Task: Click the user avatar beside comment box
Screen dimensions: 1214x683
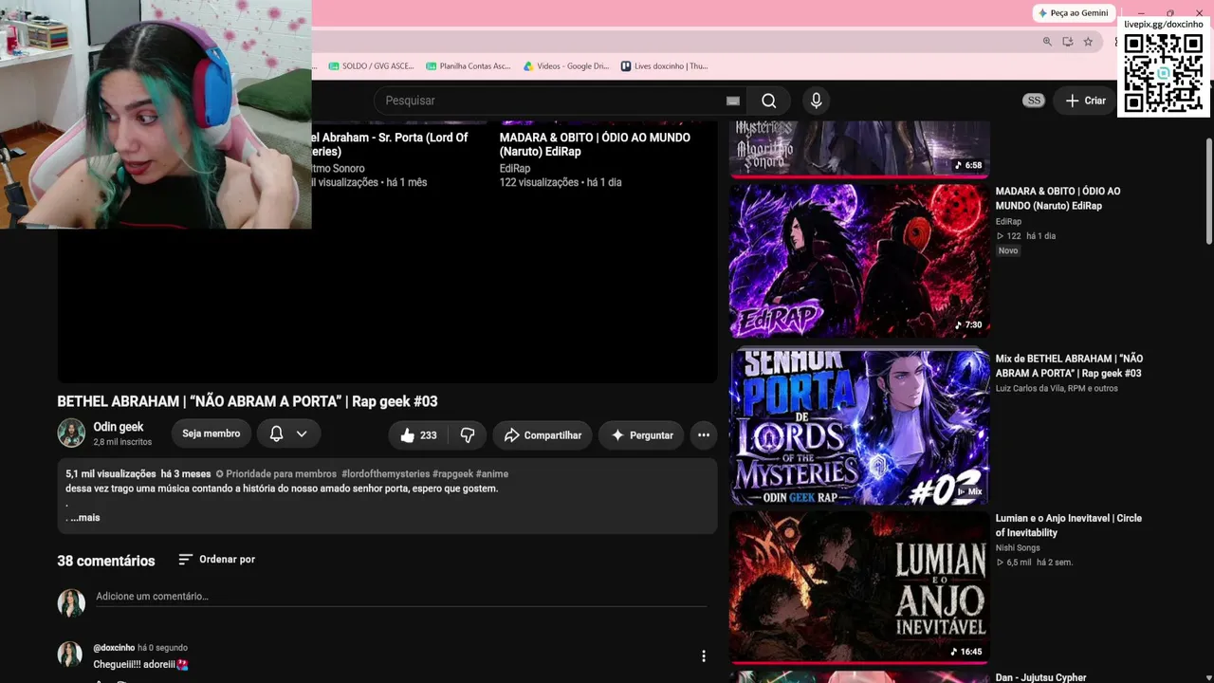Action: click(x=71, y=602)
